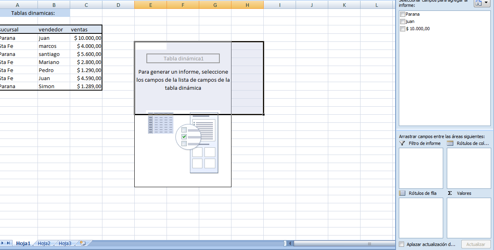Image resolution: width=494 pixels, height=250 pixels.
Task: Select column H header
Action: click(x=247, y=5)
